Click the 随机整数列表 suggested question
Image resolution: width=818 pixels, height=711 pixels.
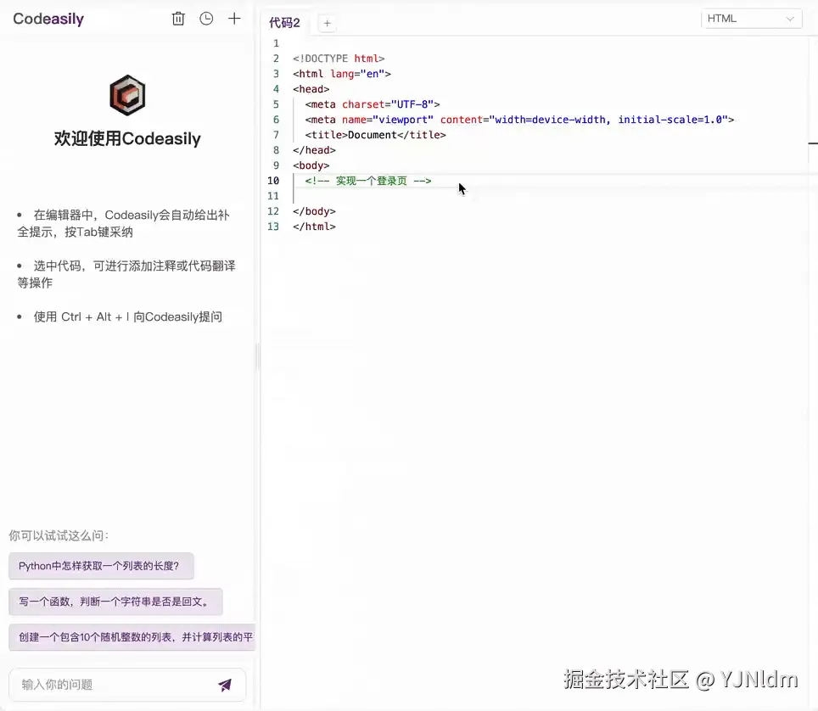(x=133, y=637)
